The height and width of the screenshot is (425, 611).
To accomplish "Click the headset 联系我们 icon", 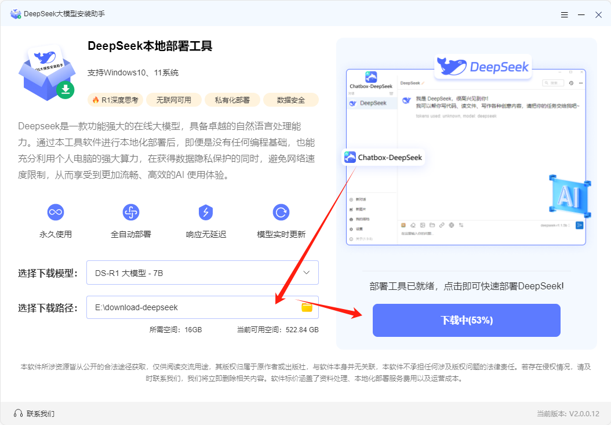I will coord(18,413).
